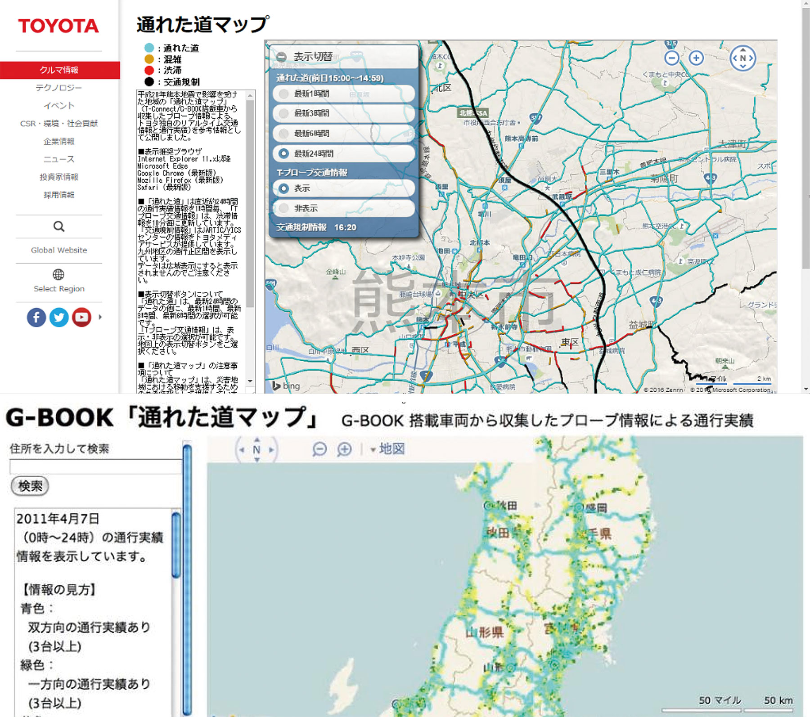Open the 採用情報 menu item
Viewport: 810px width, 717px height.
point(59,195)
